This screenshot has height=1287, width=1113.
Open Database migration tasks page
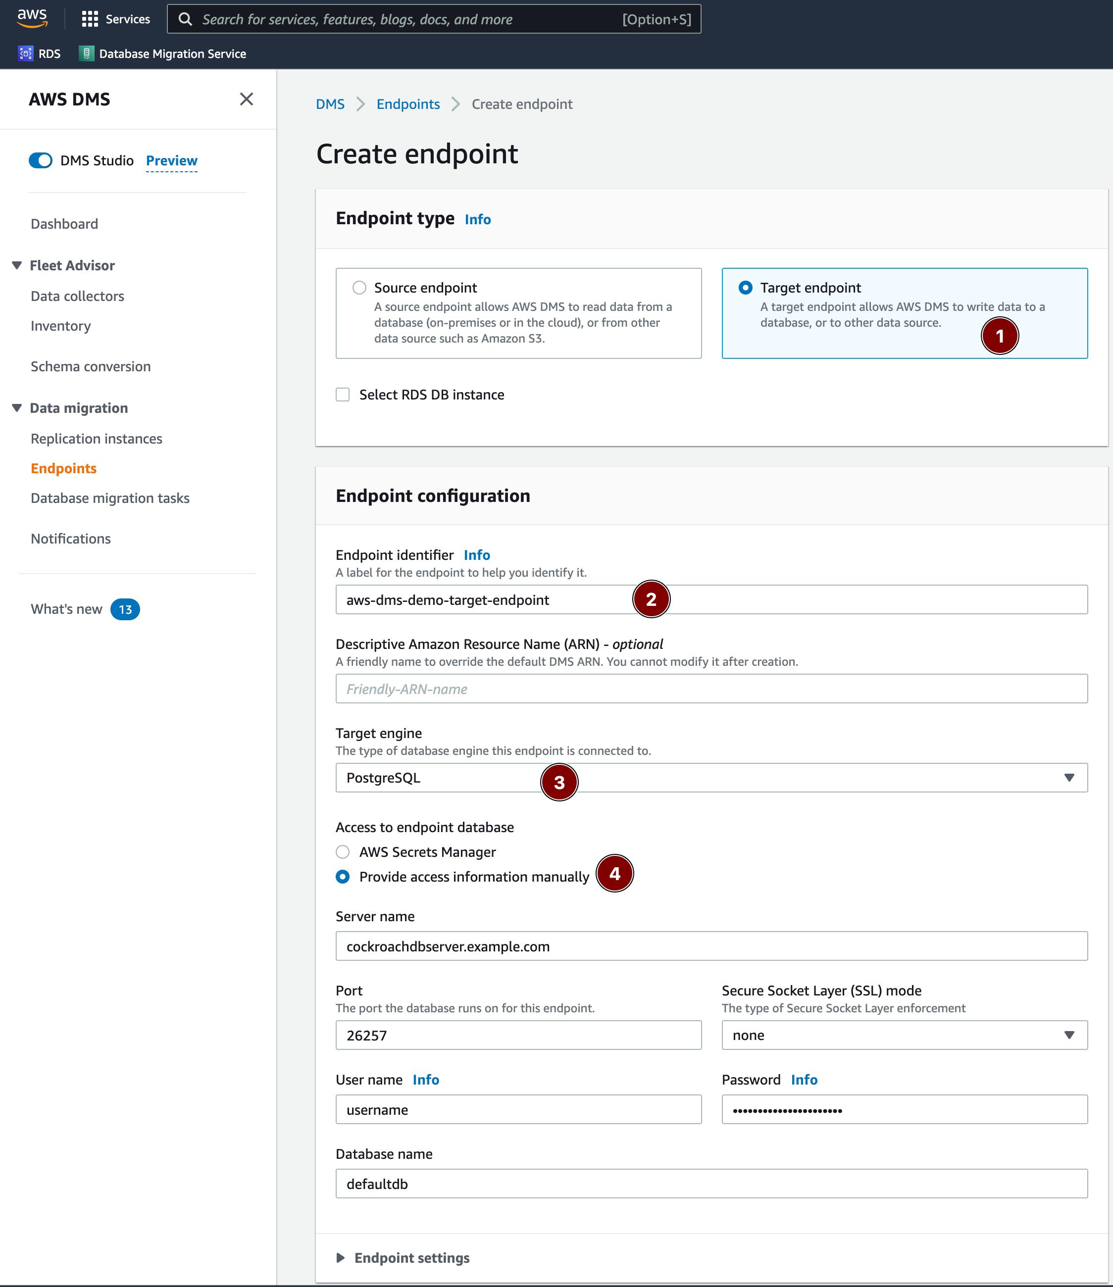point(110,498)
